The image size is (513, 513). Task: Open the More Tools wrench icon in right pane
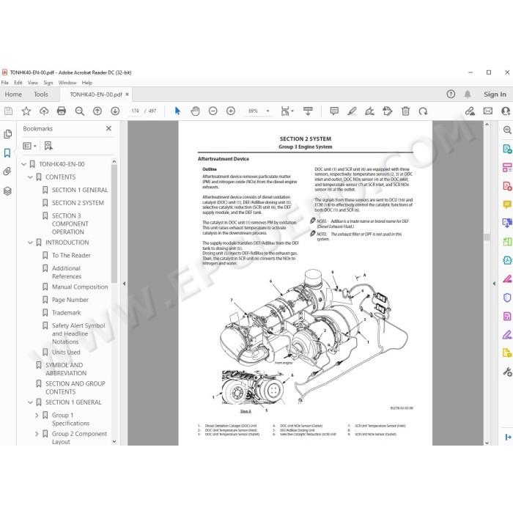(x=507, y=372)
